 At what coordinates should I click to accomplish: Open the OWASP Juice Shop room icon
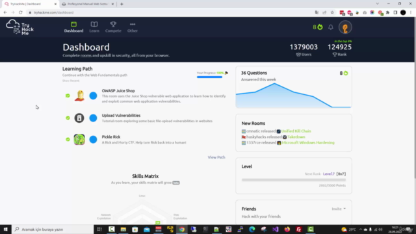coord(79,96)
